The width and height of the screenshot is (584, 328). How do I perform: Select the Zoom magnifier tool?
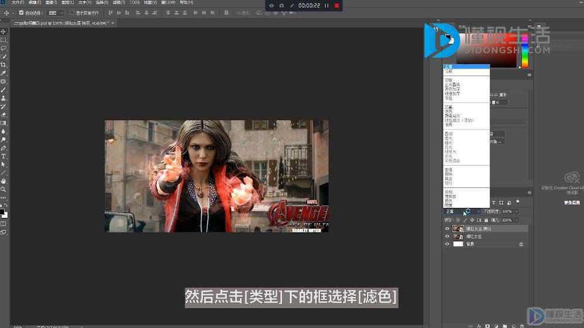pos(4,189)
